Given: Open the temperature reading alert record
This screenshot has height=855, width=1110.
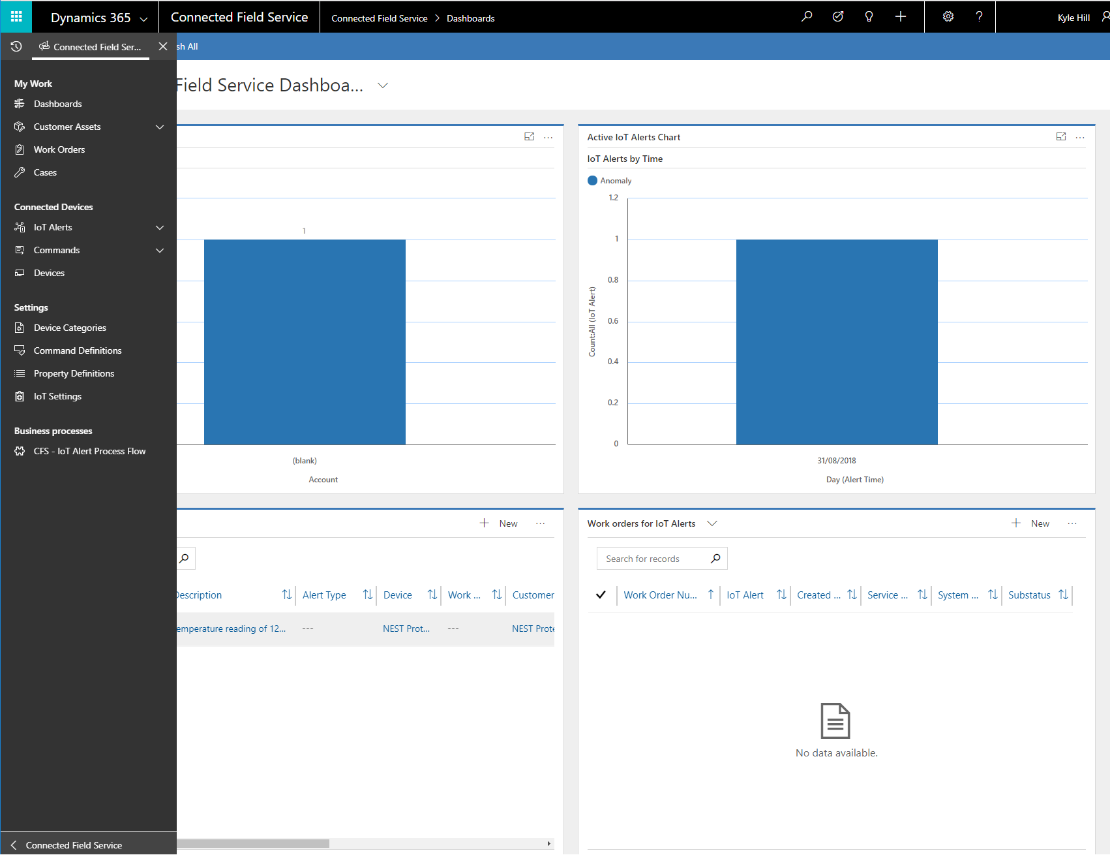Looking at the screenshot, I should 232,629.
